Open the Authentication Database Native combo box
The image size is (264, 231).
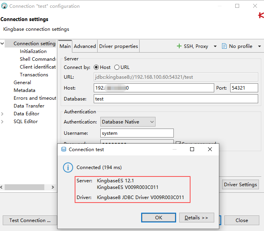click(128, 122)
